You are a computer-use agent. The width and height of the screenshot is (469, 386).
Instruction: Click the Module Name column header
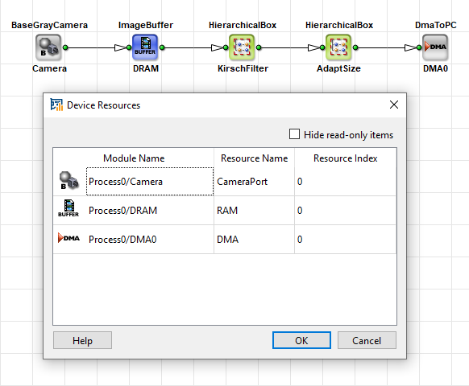click(x=134, y=158)
